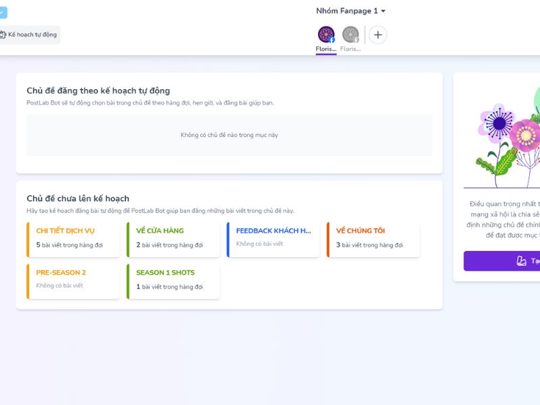Image resolution: width=540 pixels, height=405 pixels.
Task: Click the caret arrow next to Nhóm Fanpage 1
Action: coord(383,10)
